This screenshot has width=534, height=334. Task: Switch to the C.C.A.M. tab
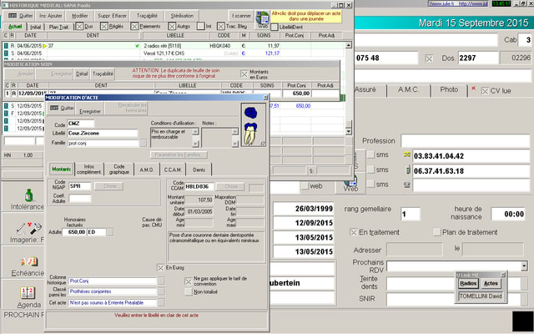pyautogui.click(x=174, y=170)
